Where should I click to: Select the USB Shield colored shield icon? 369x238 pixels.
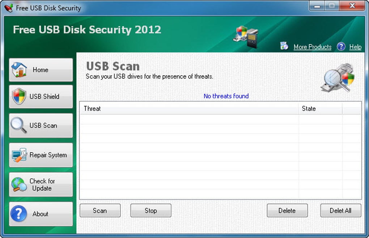pos(19,96)
